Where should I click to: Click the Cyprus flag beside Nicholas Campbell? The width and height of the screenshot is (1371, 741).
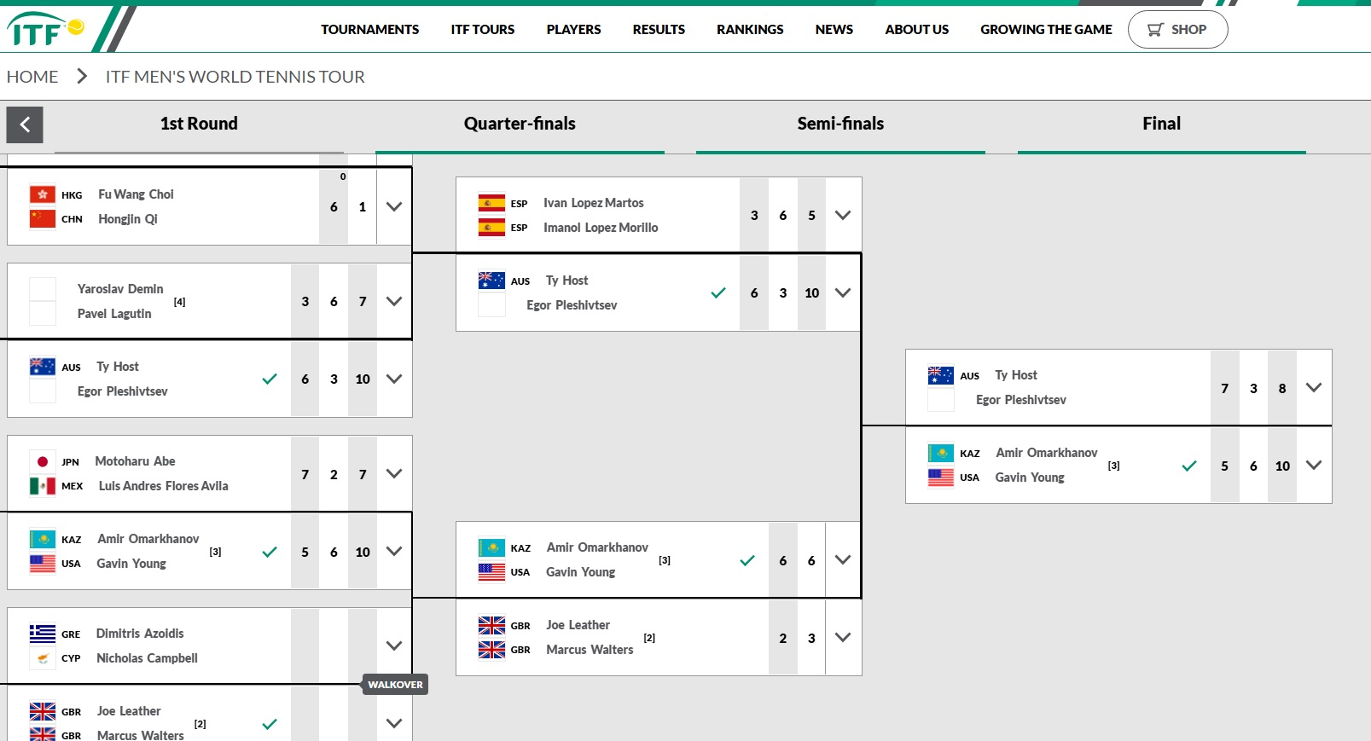click(x=43, y=658)
